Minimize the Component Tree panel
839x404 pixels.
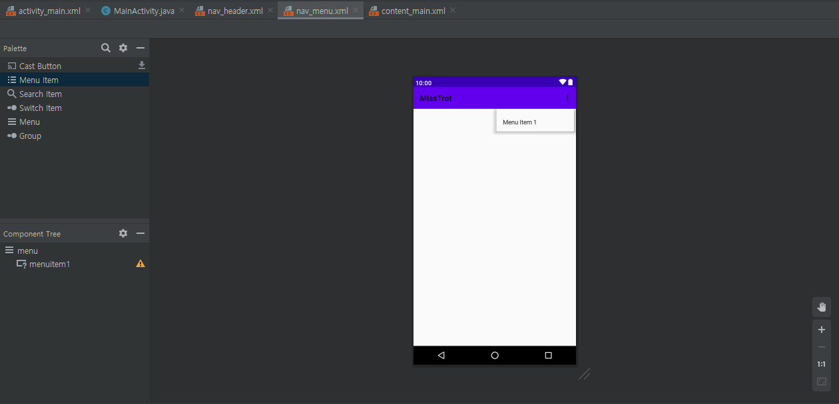pyautogui.click(x=140, y=233)
